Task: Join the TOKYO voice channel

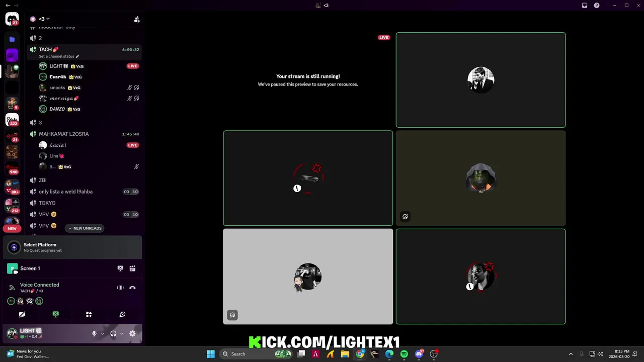Action: pos(85,203)
